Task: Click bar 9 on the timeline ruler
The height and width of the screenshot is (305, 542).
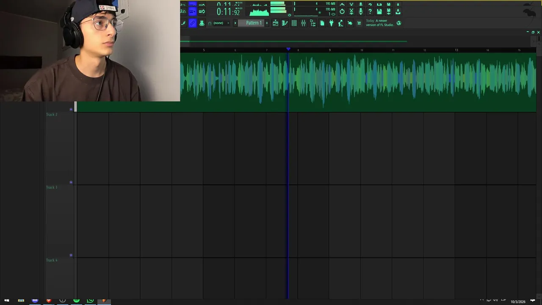Action: click(x=330, y=50)
